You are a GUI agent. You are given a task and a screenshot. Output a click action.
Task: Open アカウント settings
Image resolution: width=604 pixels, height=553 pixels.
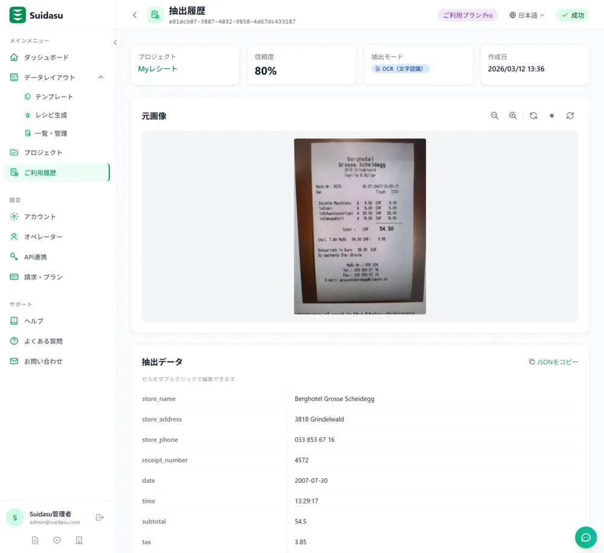click(57, 216)
